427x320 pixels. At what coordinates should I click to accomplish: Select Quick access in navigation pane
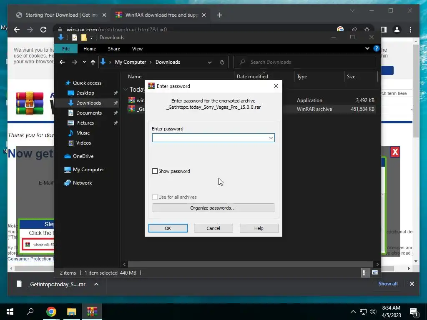point(83,83)
